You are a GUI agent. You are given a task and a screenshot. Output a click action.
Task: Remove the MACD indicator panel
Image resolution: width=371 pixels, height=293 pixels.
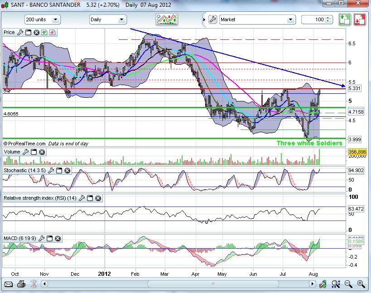(x=58, y=238)
